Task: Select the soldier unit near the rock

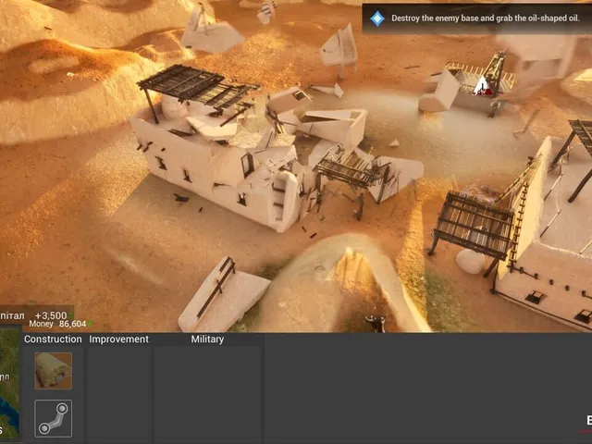Action: pyautogui.click(x=376, y=324)
